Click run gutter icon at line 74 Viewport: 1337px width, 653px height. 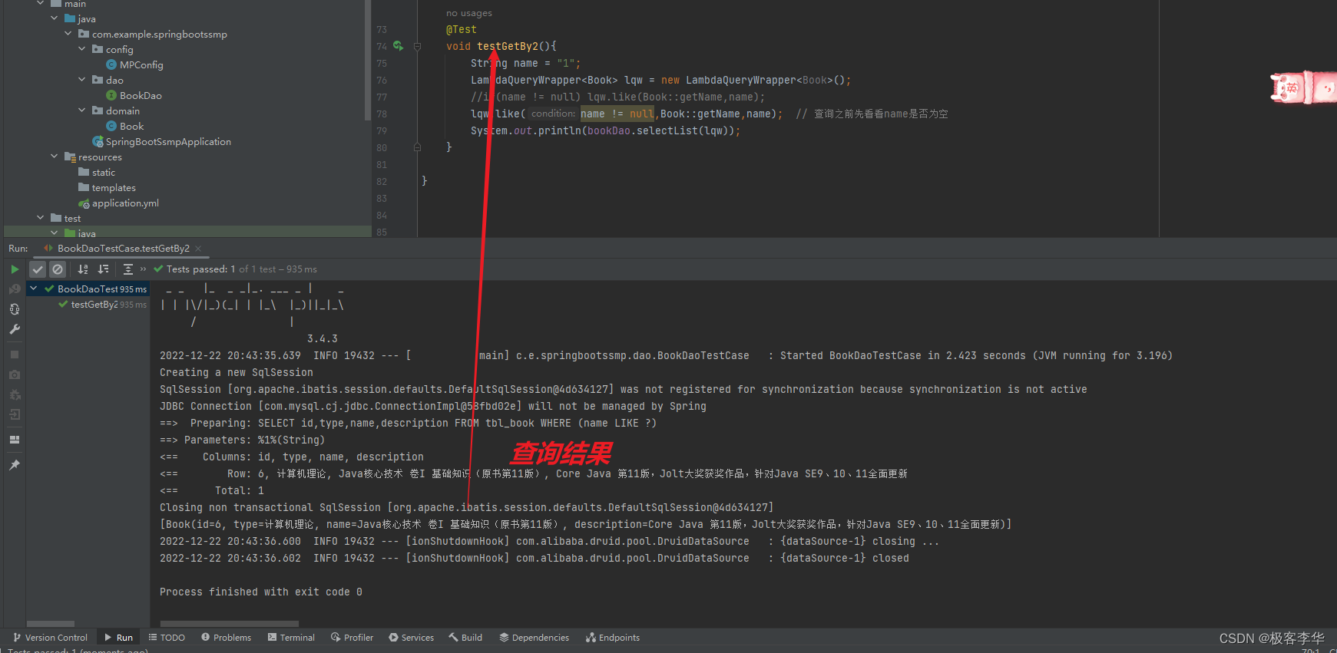pyautogui.click(x=398, y=46)
